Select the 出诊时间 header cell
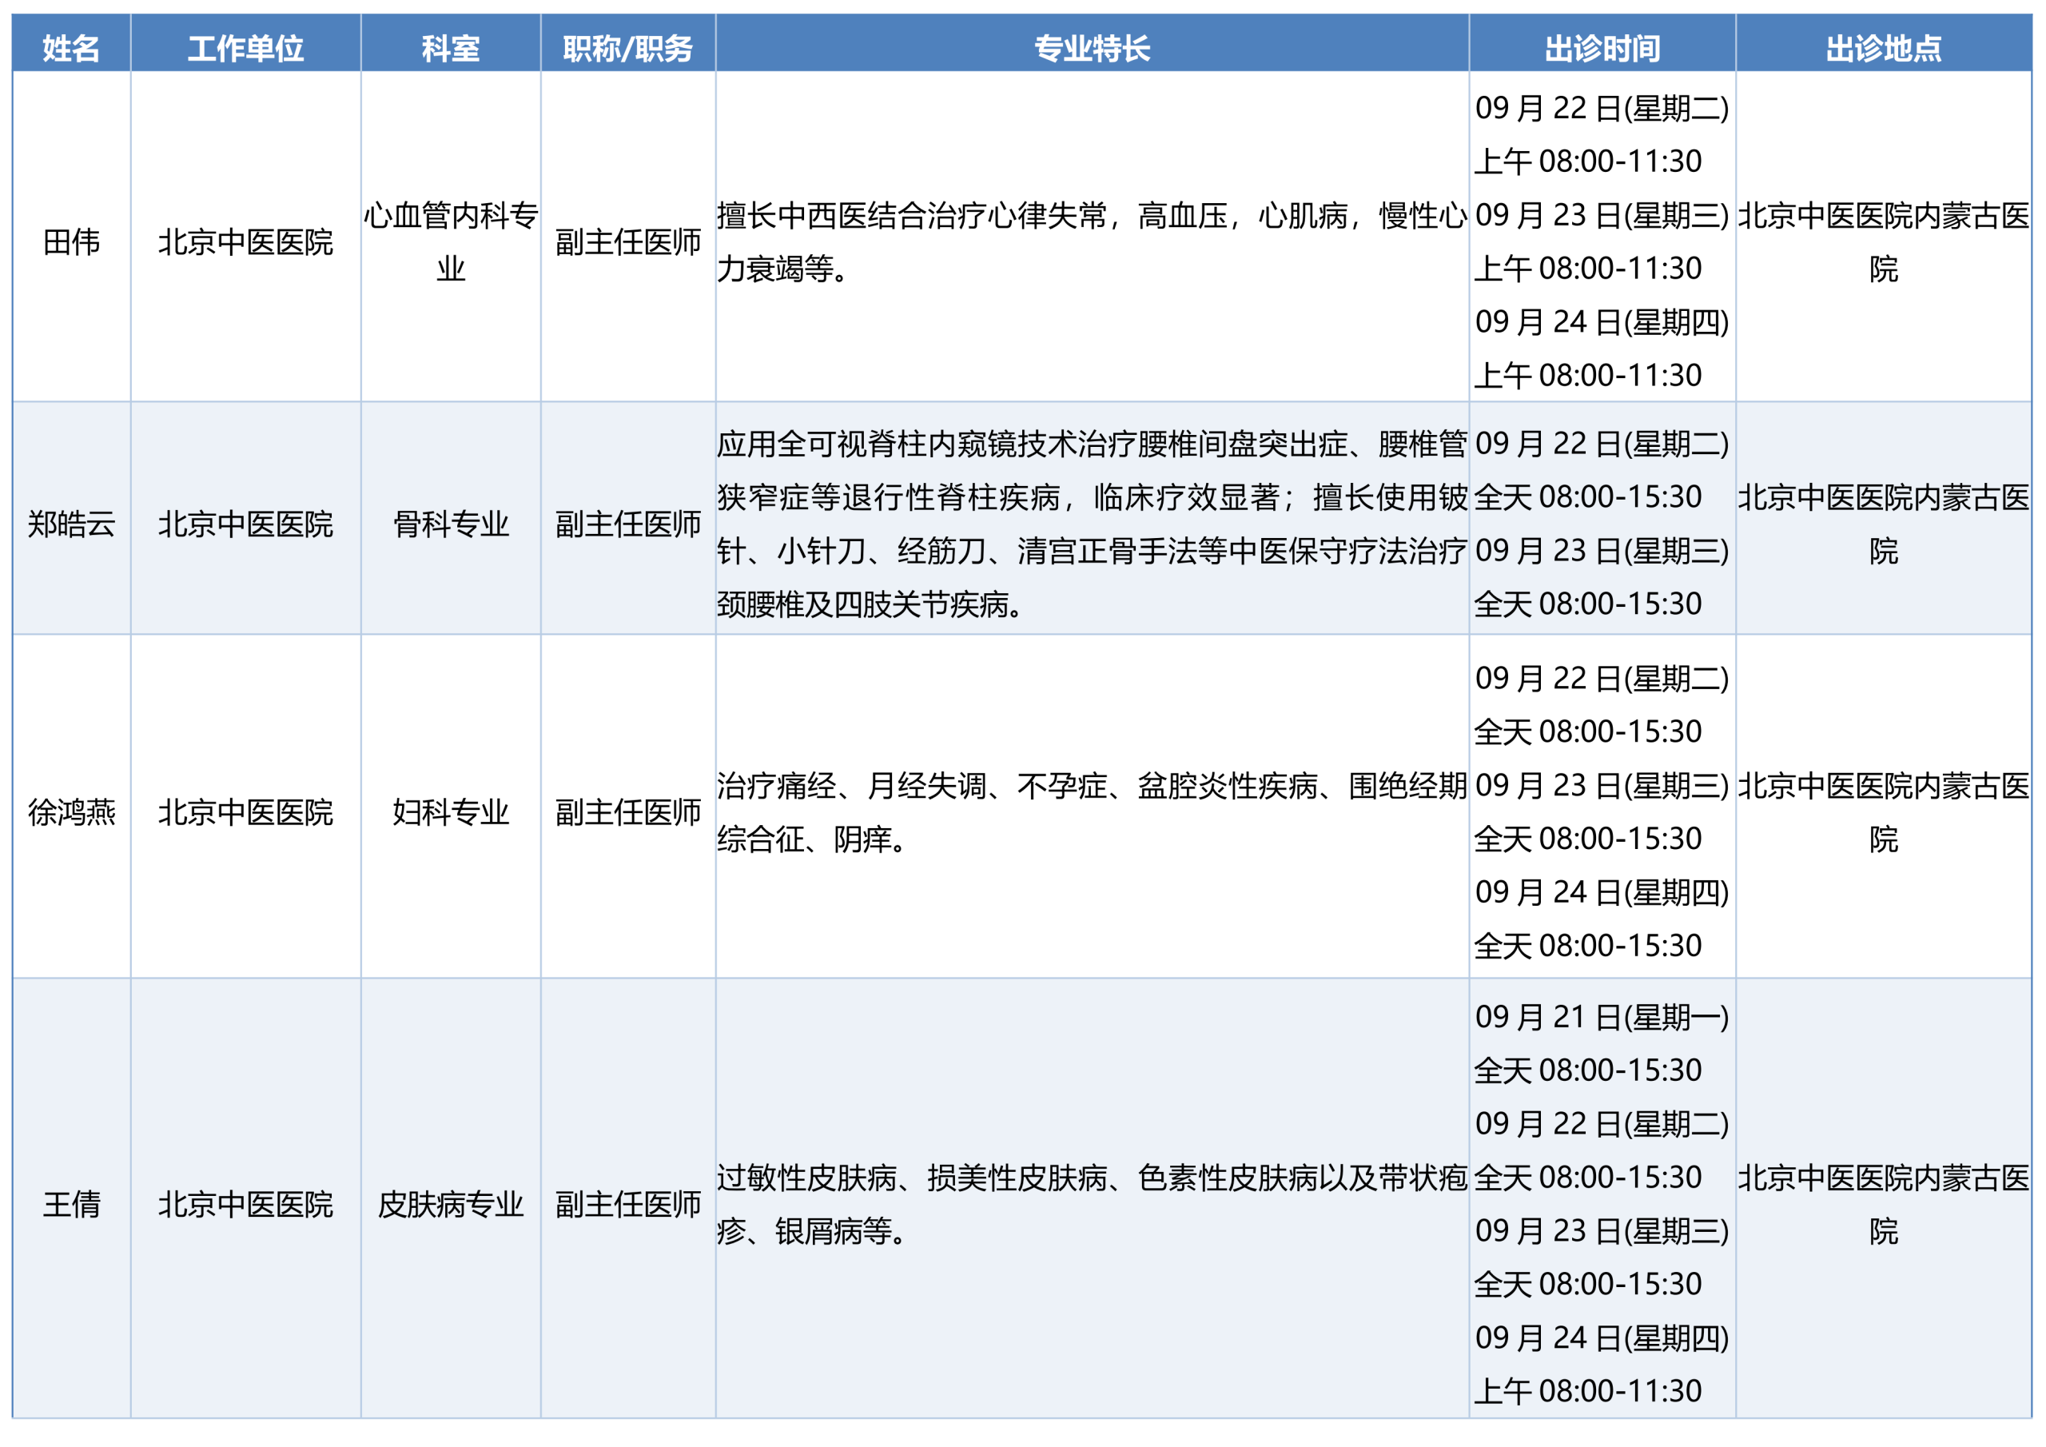The width and height of the screenshot is (2046, 1447). click(1602, 48)
